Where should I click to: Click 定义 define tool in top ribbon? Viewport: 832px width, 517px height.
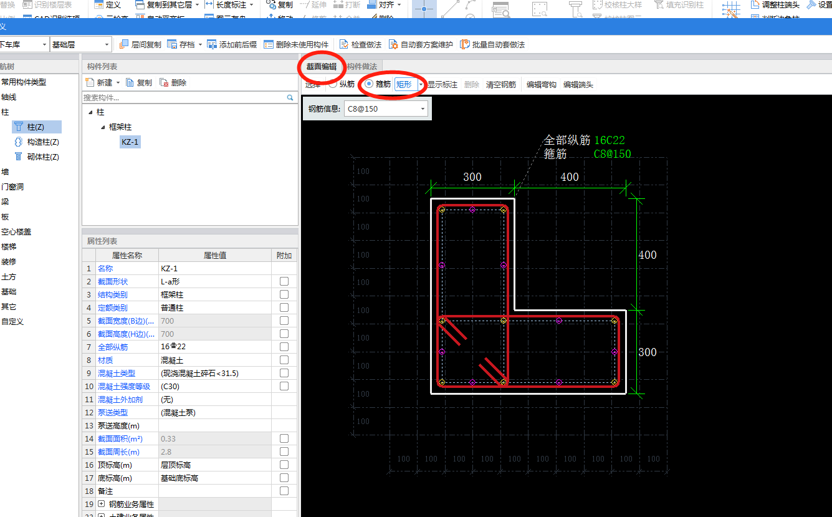tap(107, 4)
